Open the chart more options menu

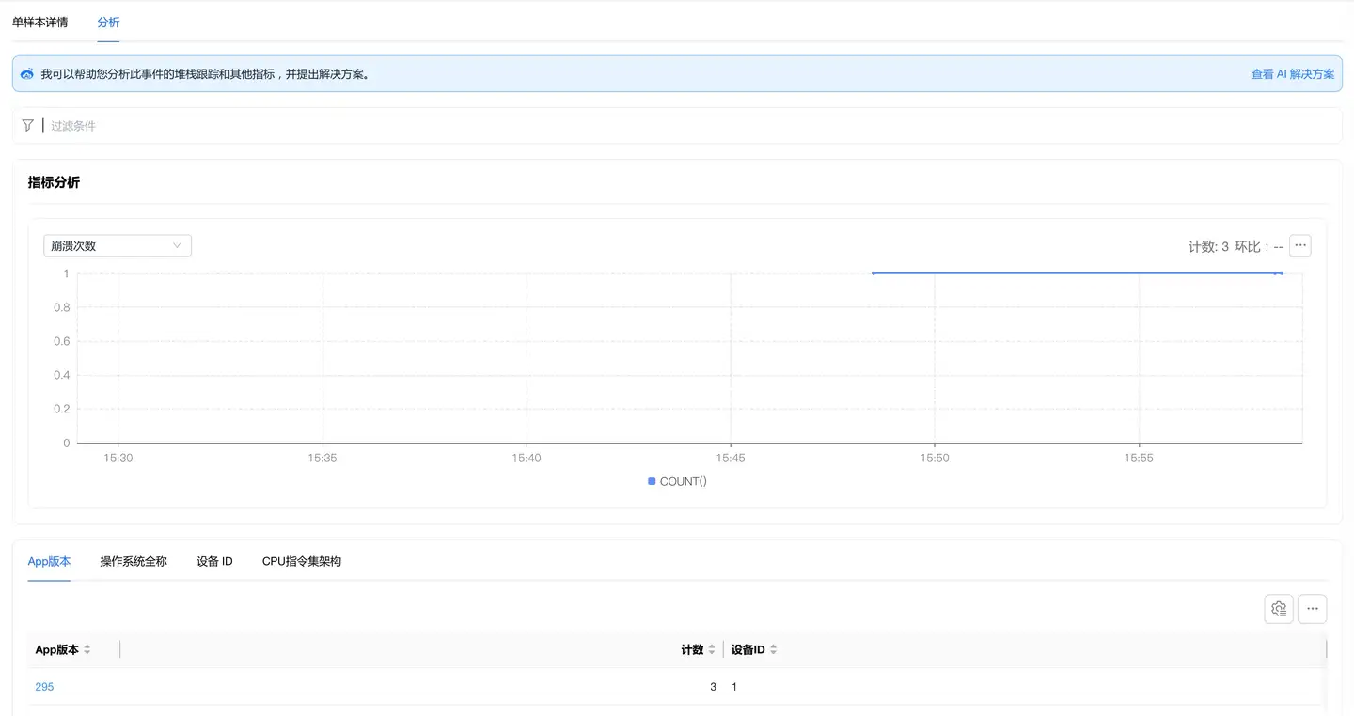[x=1299, y=245]
